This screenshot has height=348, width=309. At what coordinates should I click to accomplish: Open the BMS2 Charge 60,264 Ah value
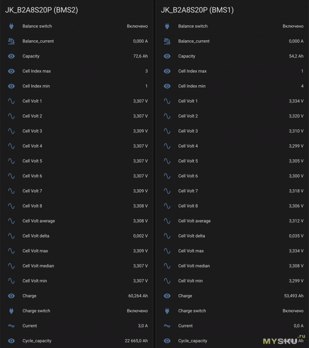[x=138, y=296]
